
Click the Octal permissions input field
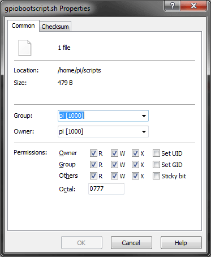click(106, 189)
